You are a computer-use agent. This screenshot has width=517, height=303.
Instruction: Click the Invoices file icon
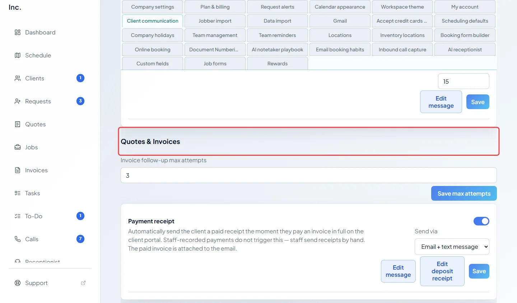click(18, 170)
